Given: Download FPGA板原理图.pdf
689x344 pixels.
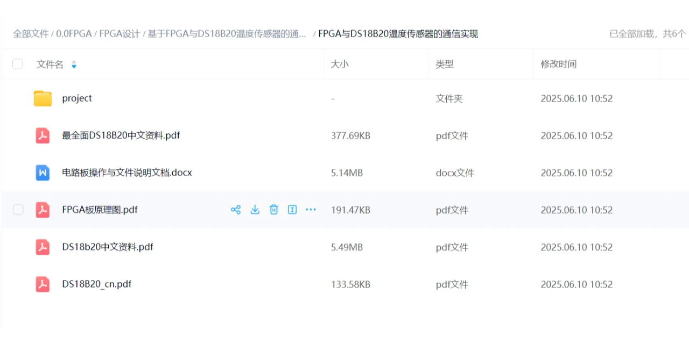Looking at the screenshot, I should (255, 210).
